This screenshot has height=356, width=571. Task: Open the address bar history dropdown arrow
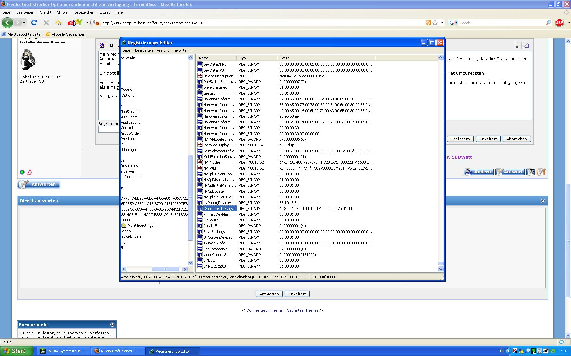[x=442, y=23]
